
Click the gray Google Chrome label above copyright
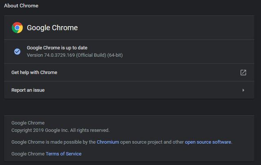28,123
